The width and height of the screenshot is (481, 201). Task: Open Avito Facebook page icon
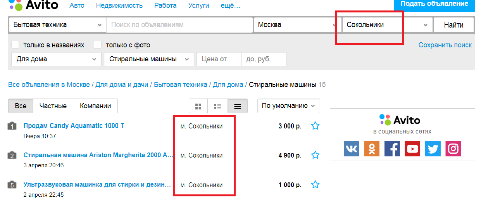[392, 149]
